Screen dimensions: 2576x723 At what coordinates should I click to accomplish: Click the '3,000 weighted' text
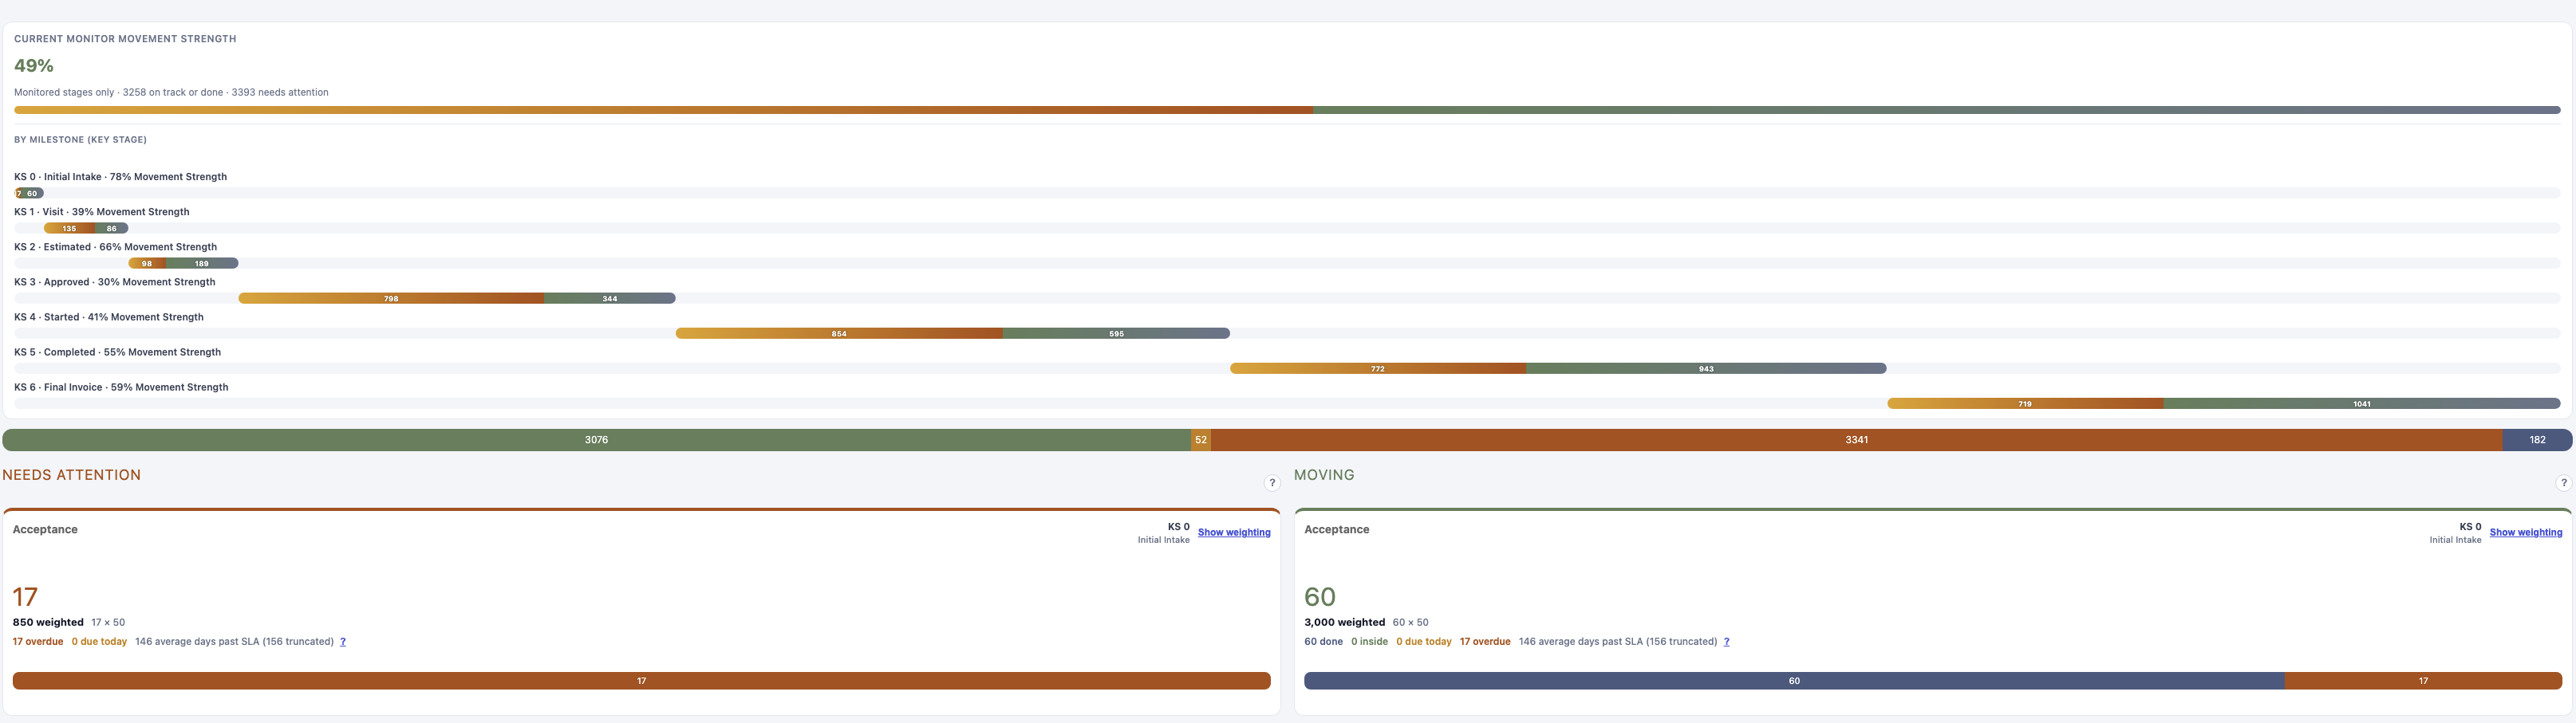pyautogui.click(x=1345, y=622)
